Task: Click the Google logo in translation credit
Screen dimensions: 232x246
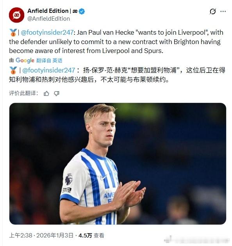Action: point(25,60)
